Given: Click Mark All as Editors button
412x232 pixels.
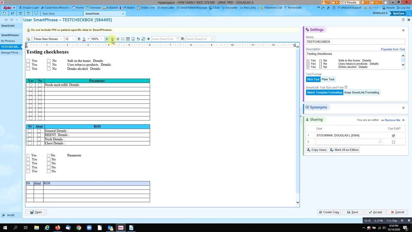Looking at the screenshot, I should click(344, 150).
